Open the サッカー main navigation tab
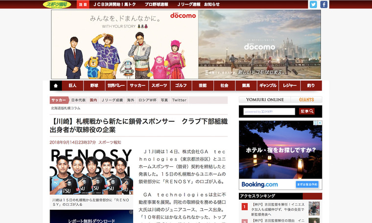372x223 pixels. point(138,86)
